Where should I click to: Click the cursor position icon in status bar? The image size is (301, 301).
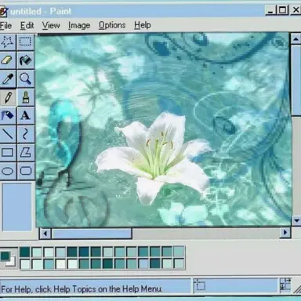[200, 285]
